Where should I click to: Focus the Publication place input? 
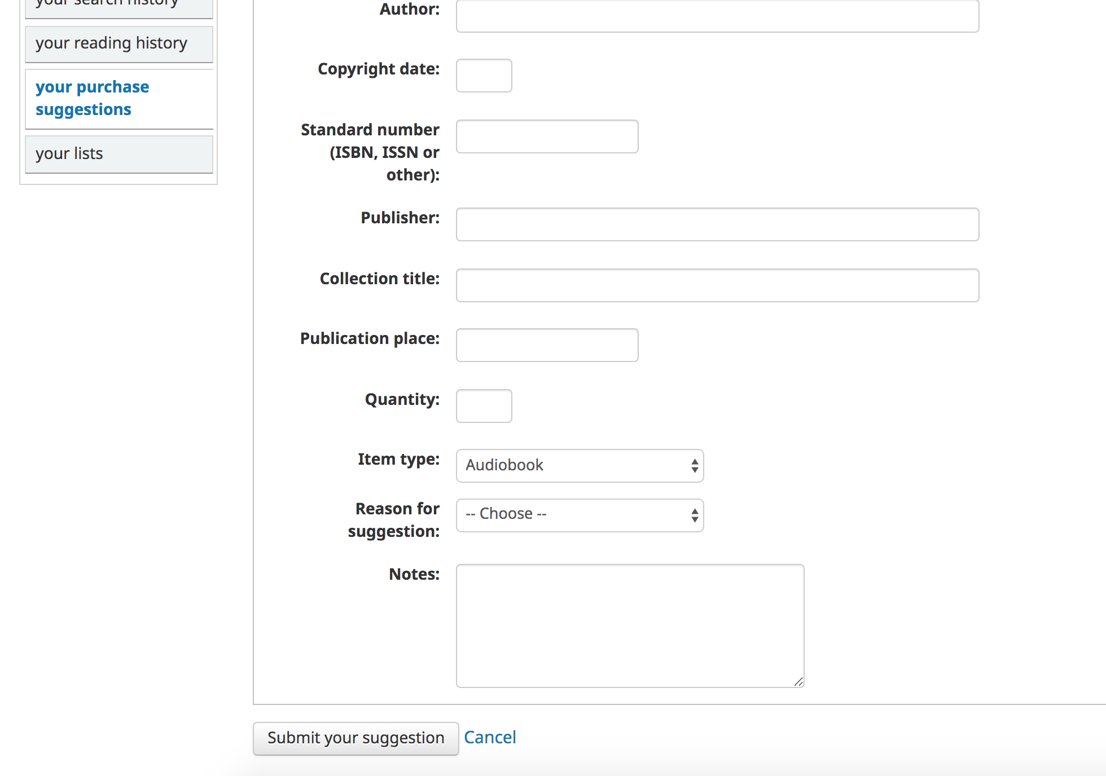546,345
